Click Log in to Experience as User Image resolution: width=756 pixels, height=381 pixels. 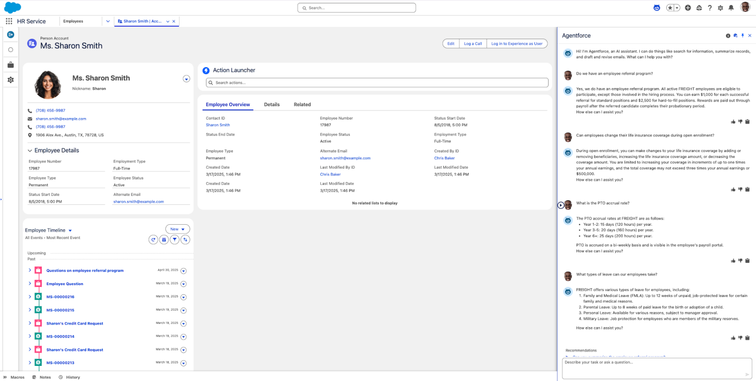coord(517,43)
